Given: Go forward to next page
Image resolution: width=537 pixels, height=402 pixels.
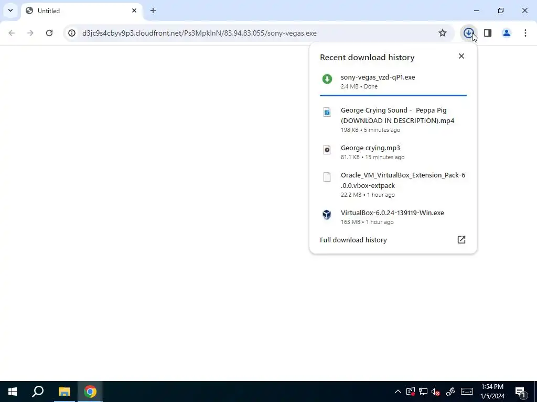Looking at the screenshot, I should pos(30,33).
